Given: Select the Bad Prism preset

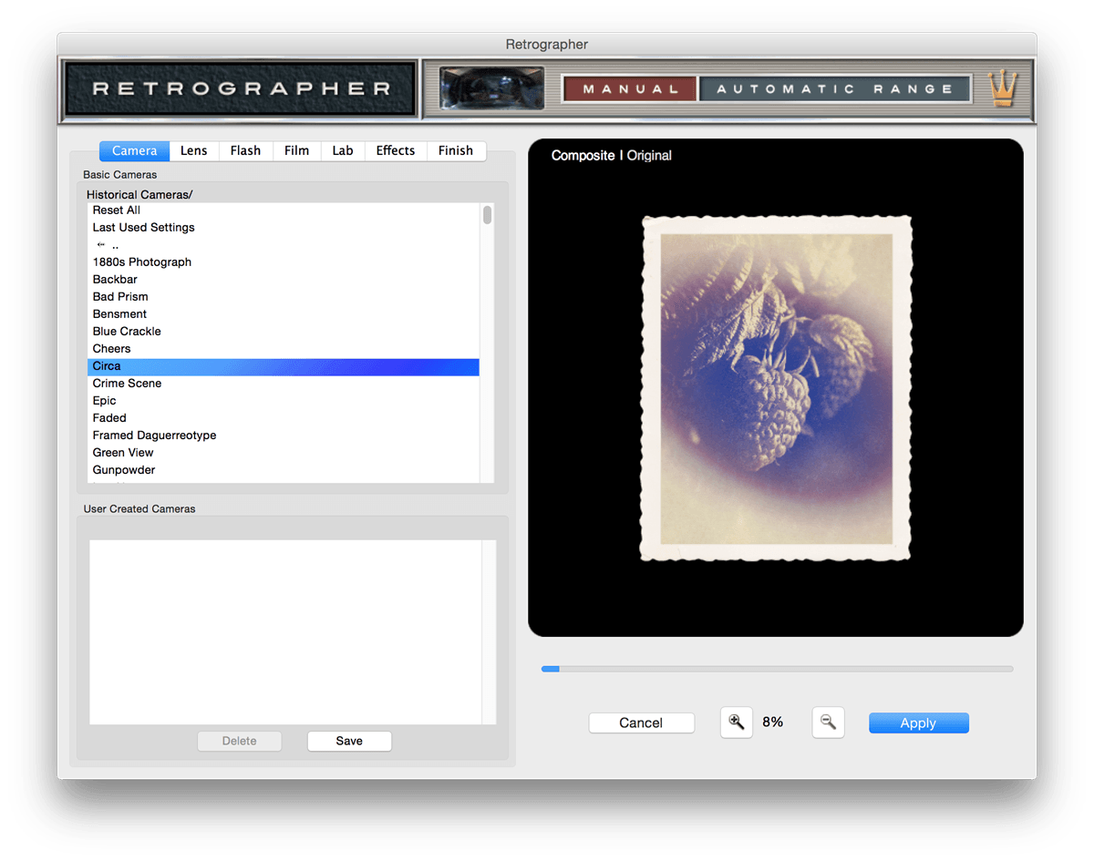Looking at the screenshot, I should [x=284, y=297].
